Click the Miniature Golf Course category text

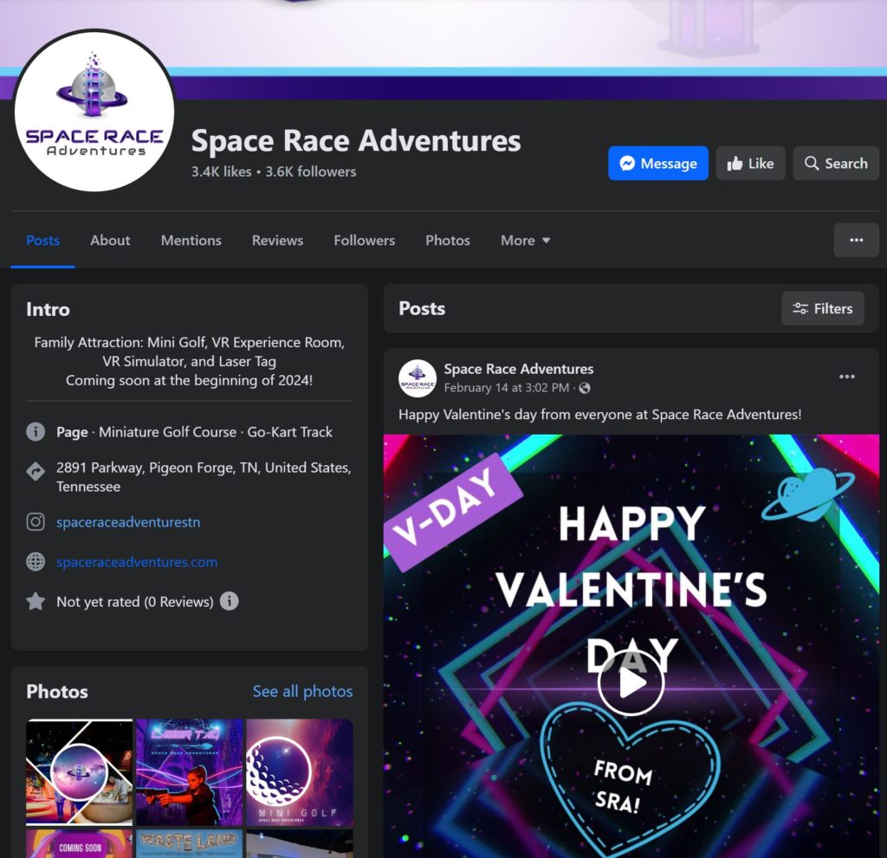[167, 432]
